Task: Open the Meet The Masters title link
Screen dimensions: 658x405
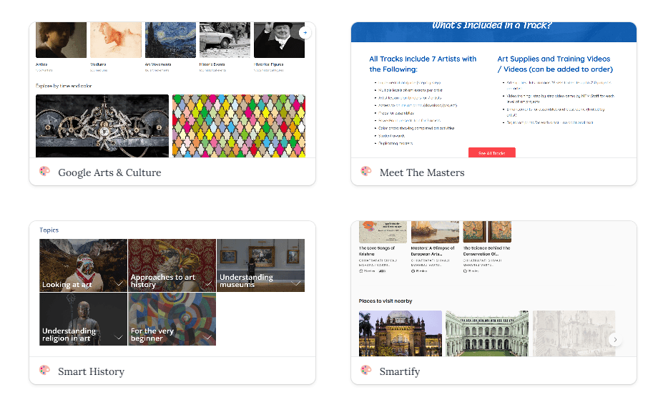Action: (x=422, y=172)
